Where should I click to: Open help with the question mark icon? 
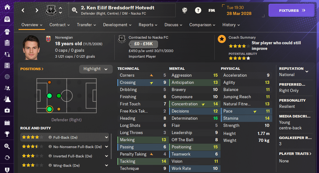pyautogui.click(x=198, y=10)
